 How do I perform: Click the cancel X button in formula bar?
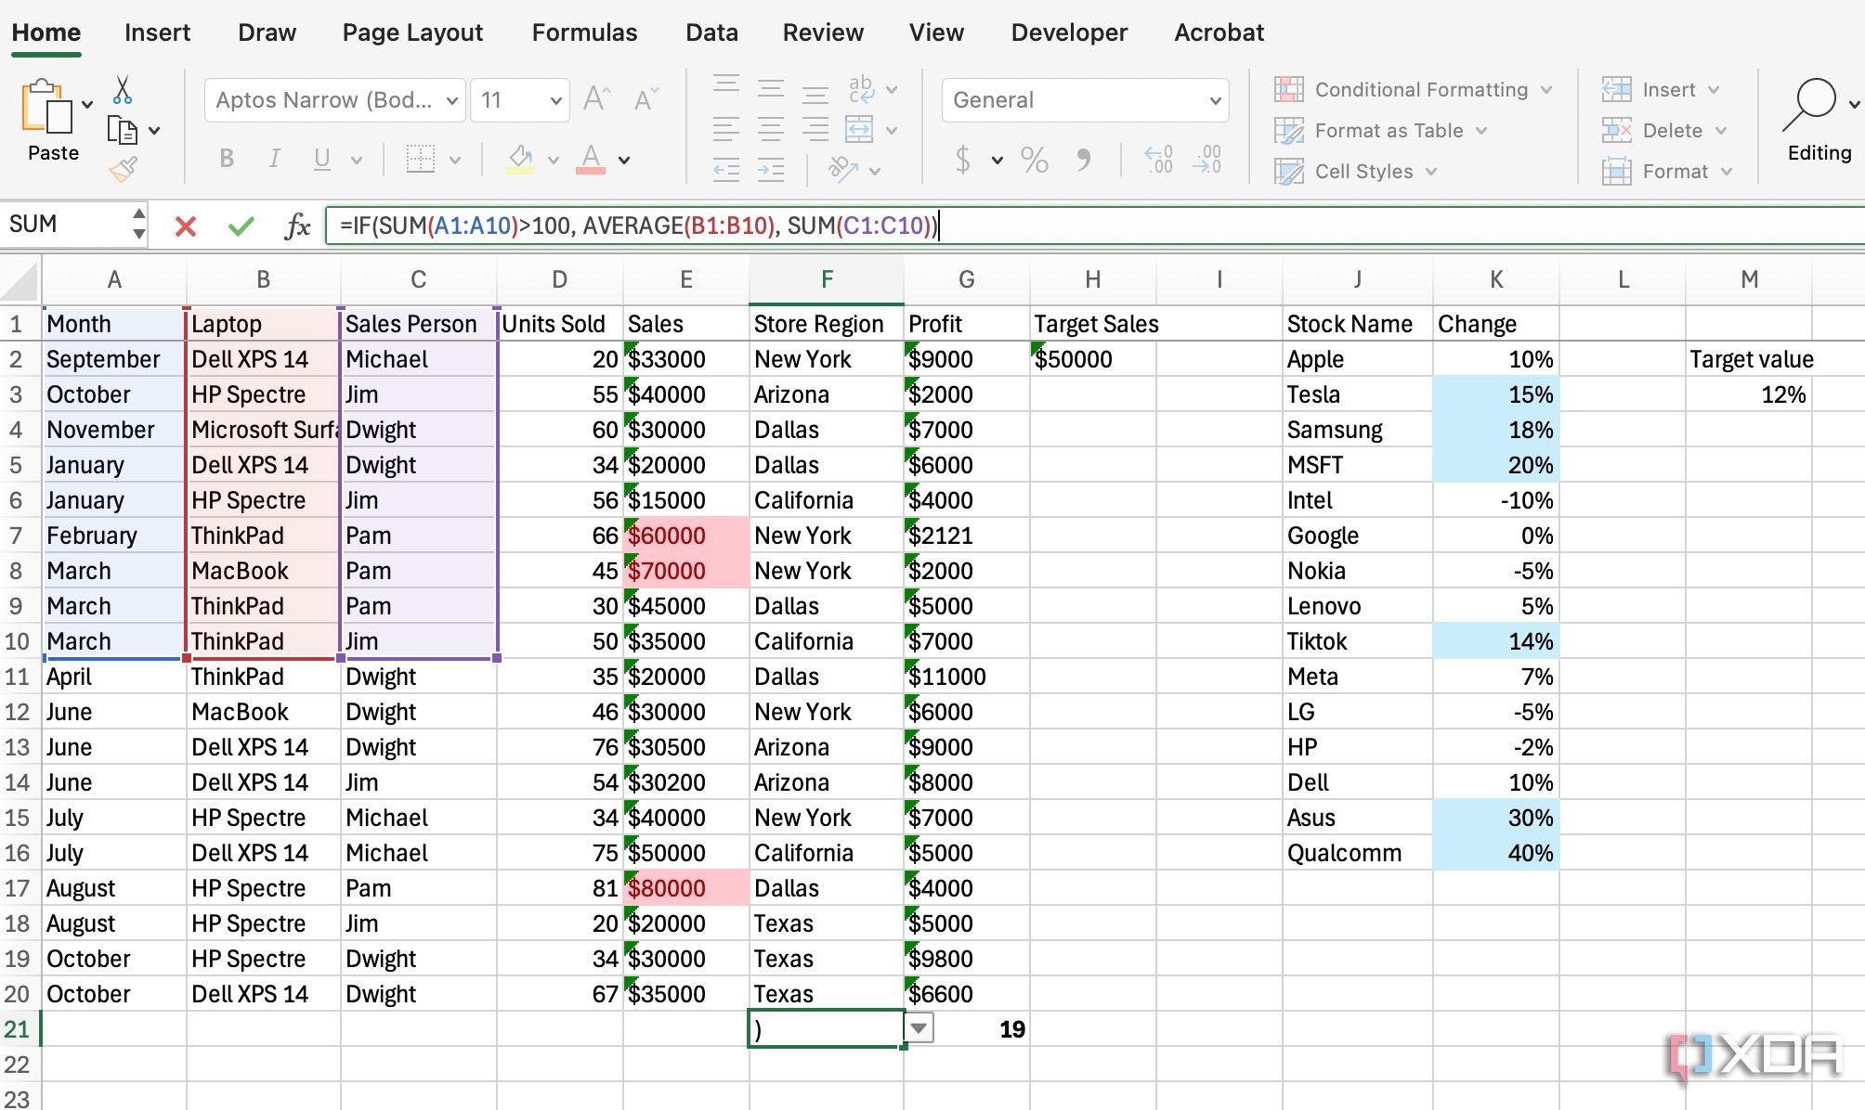click(x=188, y=226)
